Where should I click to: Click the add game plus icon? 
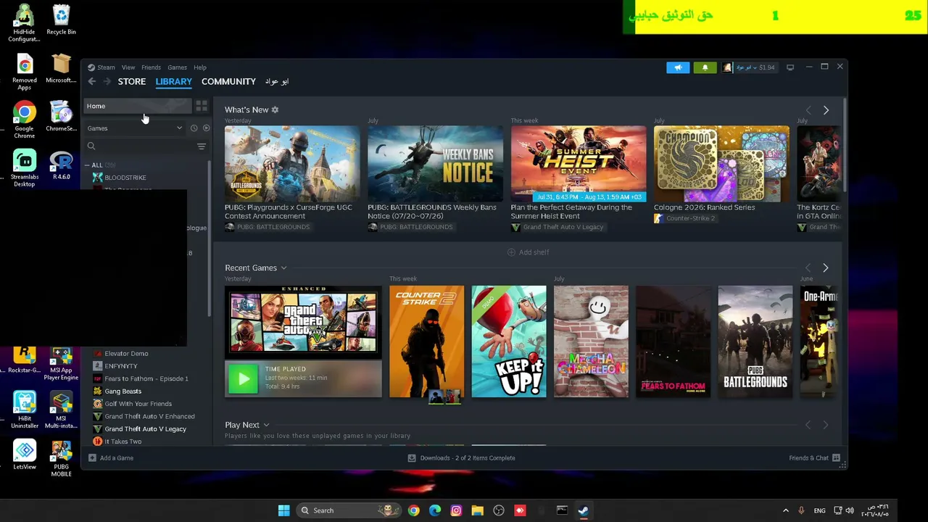pyautogui.click(x=92, y=458)
